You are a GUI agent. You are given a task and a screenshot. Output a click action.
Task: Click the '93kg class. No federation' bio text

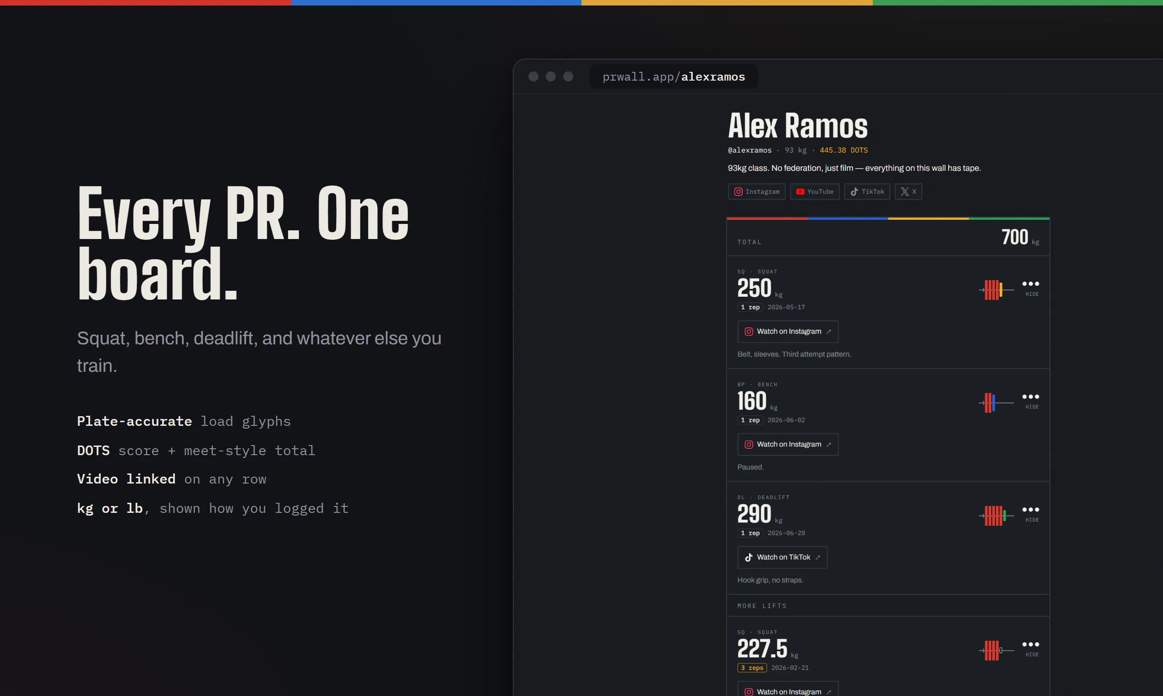point(854,168)
